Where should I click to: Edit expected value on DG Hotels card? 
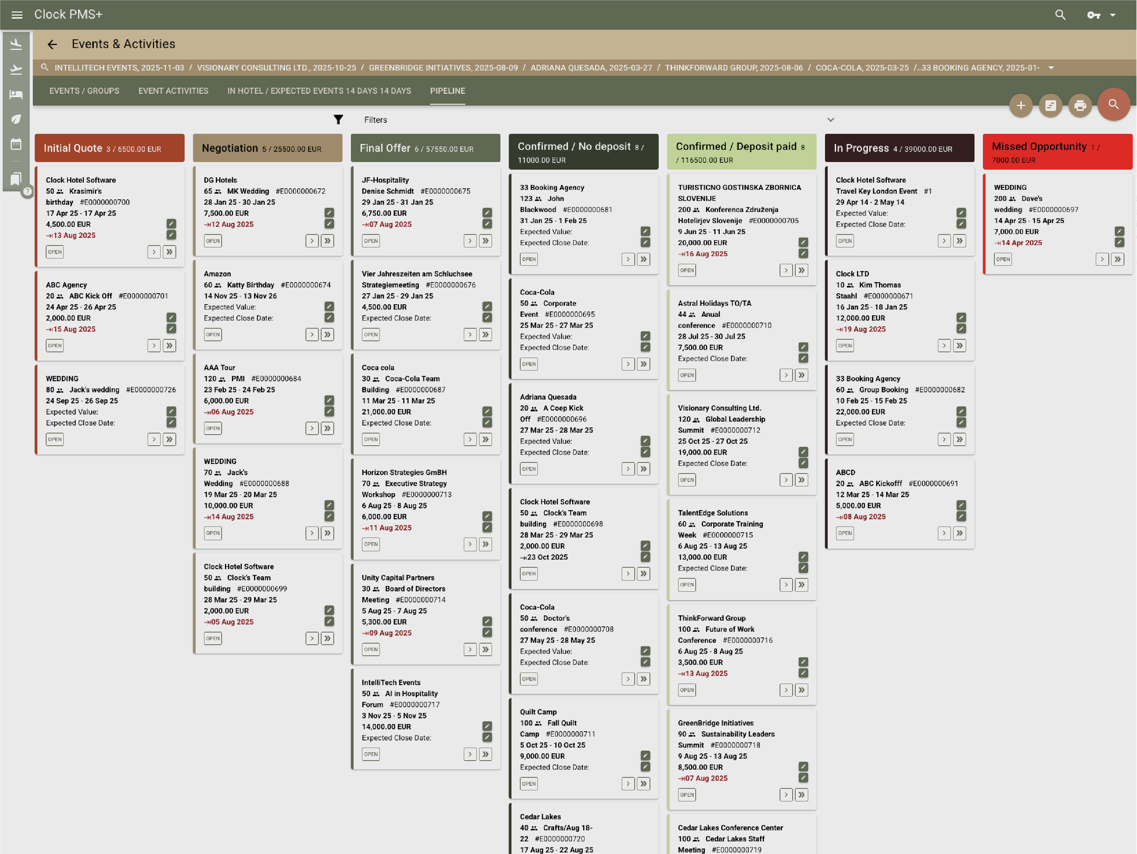(329, 213)
